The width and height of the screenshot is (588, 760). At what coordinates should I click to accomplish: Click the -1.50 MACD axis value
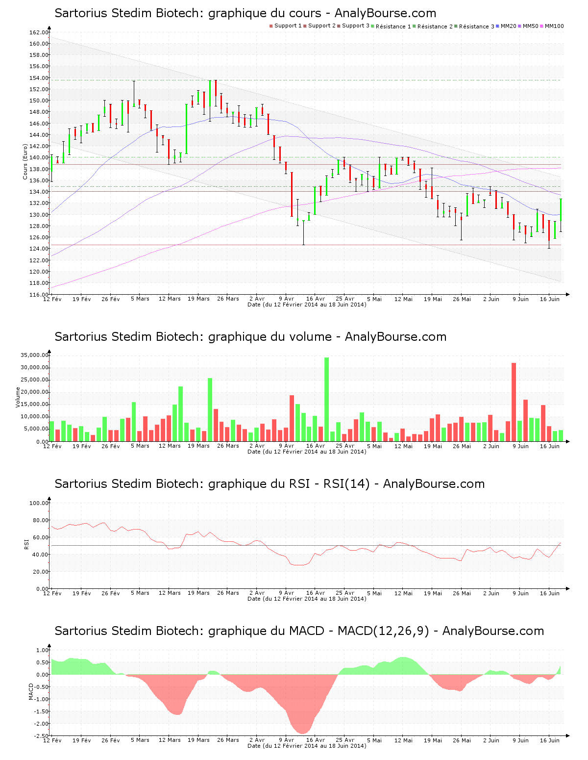click(x=41, y=711)
